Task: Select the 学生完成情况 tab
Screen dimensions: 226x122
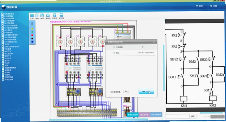Action: click(x=156, y=115)
